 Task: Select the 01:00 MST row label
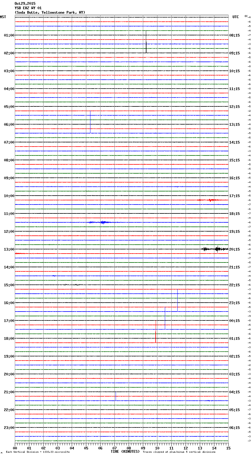9,35
